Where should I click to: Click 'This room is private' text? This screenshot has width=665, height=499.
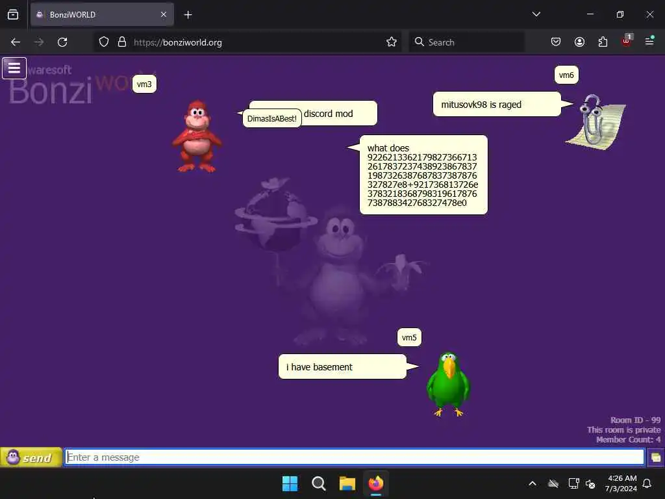(x=624, y=430)
